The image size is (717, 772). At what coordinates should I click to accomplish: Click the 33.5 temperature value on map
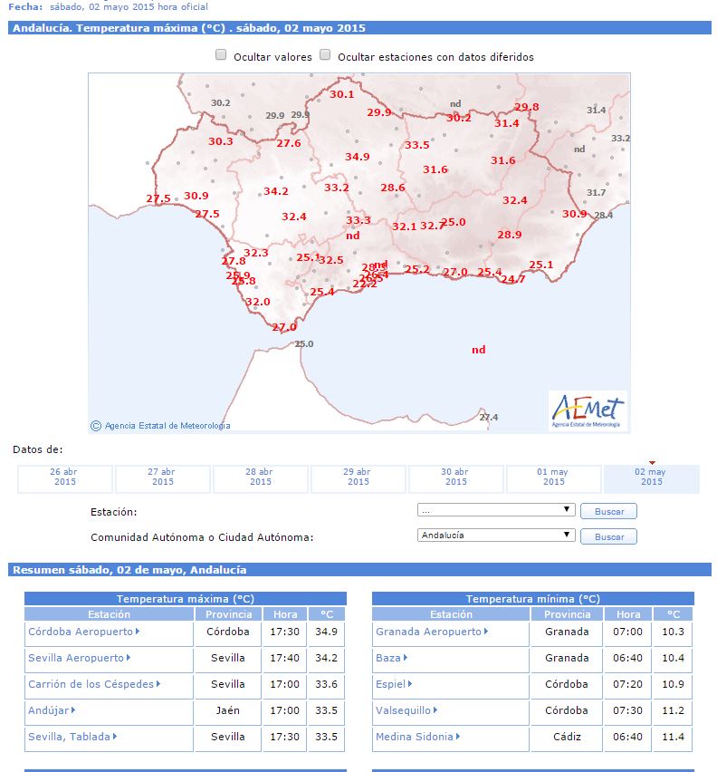click(x=417, y=145)
